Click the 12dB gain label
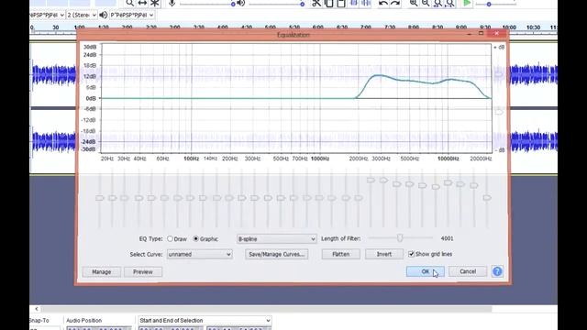The height and width of the screenshot is (330, 587). tap(90, 76)
